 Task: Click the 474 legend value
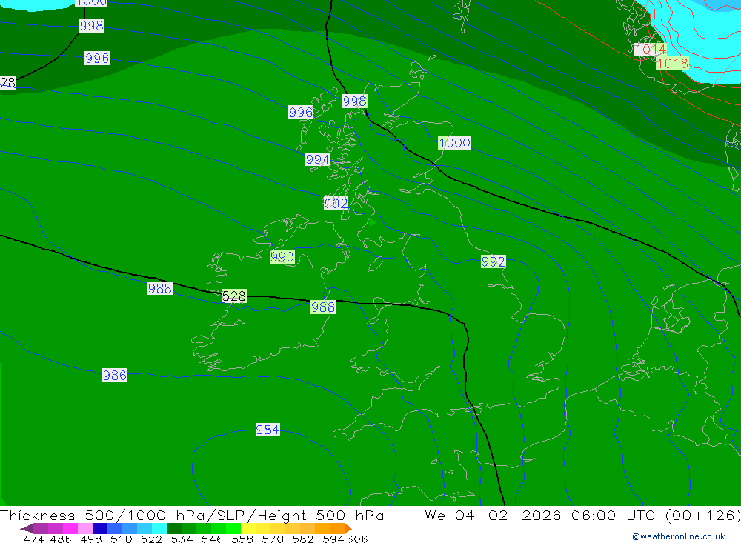[33, 539]
